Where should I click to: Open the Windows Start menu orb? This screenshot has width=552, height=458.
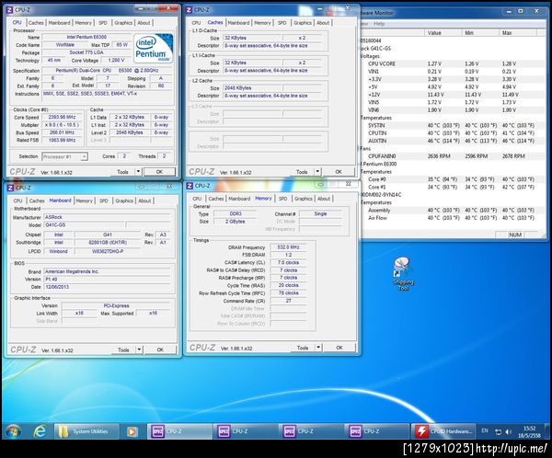point(14,431)
